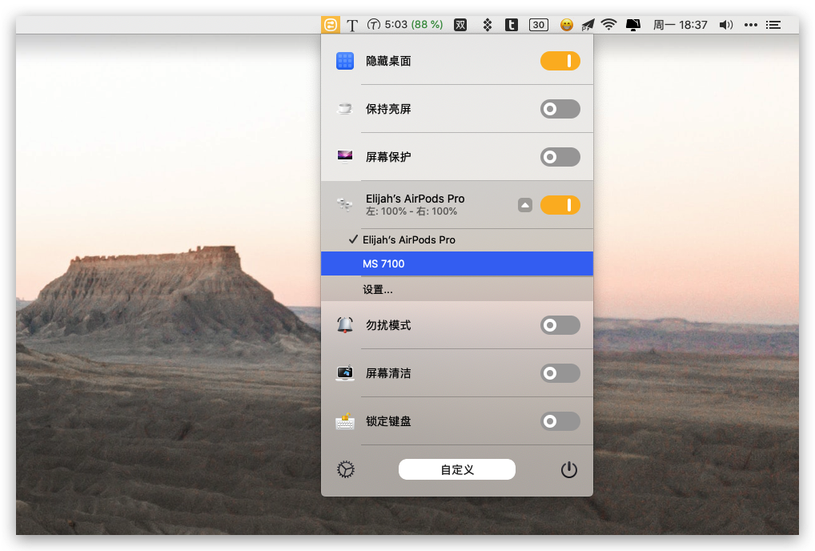Click the 屏幕保护 label
This screenshot has height=551, width=815.
coord(388,156)
